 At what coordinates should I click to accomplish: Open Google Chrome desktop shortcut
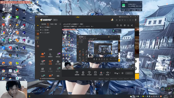coord(3,71)
